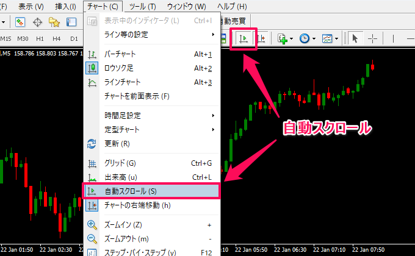The image size is (415, 256).
Task: Click the auto scroll toolbar button
Action: 244,38
